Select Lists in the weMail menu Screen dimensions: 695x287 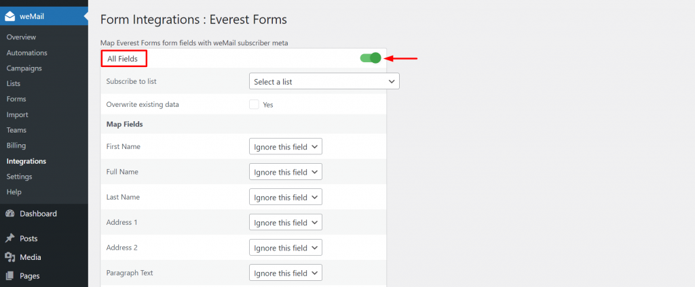(x=14, y=83)
